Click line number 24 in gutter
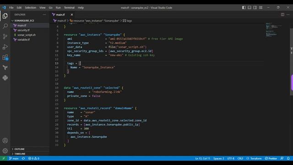 [57, 108]
